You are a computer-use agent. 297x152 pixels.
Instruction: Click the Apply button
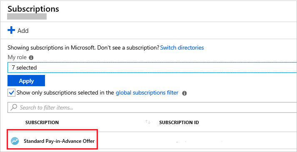pos(26,81)
